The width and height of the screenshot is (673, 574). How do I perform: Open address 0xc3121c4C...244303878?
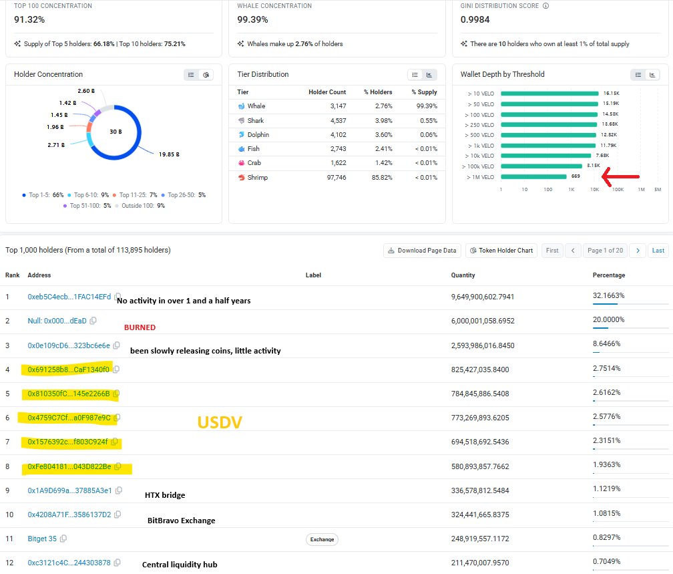[x=69, y=563]
